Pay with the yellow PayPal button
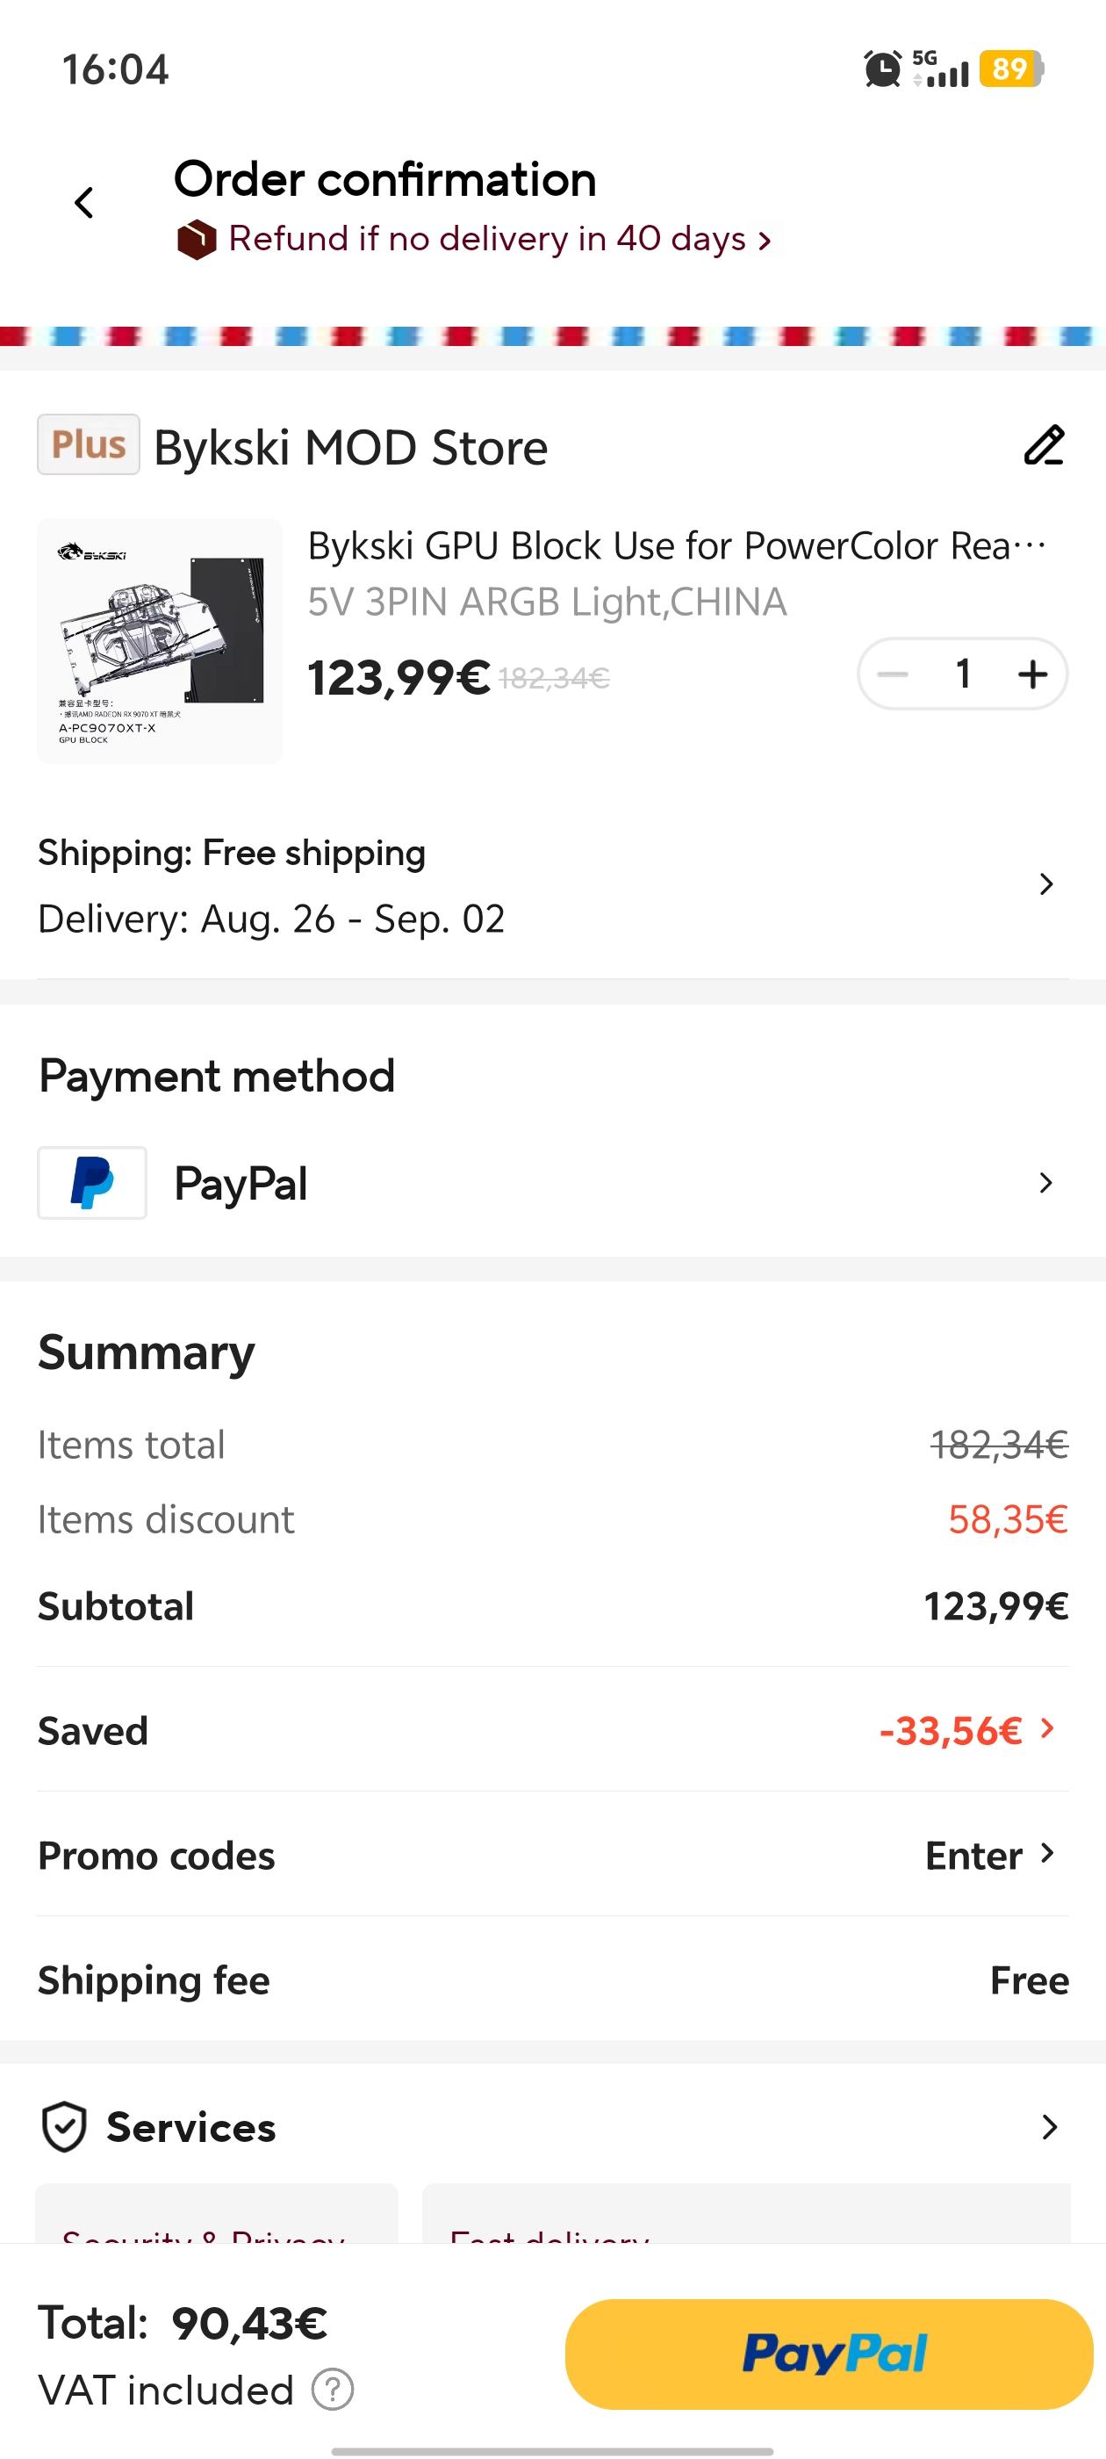This screenshot has width=1106, height=2459. tap(829, 2353)
